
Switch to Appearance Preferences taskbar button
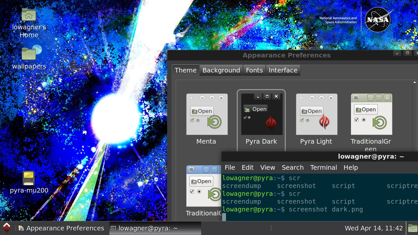[61, 228]
